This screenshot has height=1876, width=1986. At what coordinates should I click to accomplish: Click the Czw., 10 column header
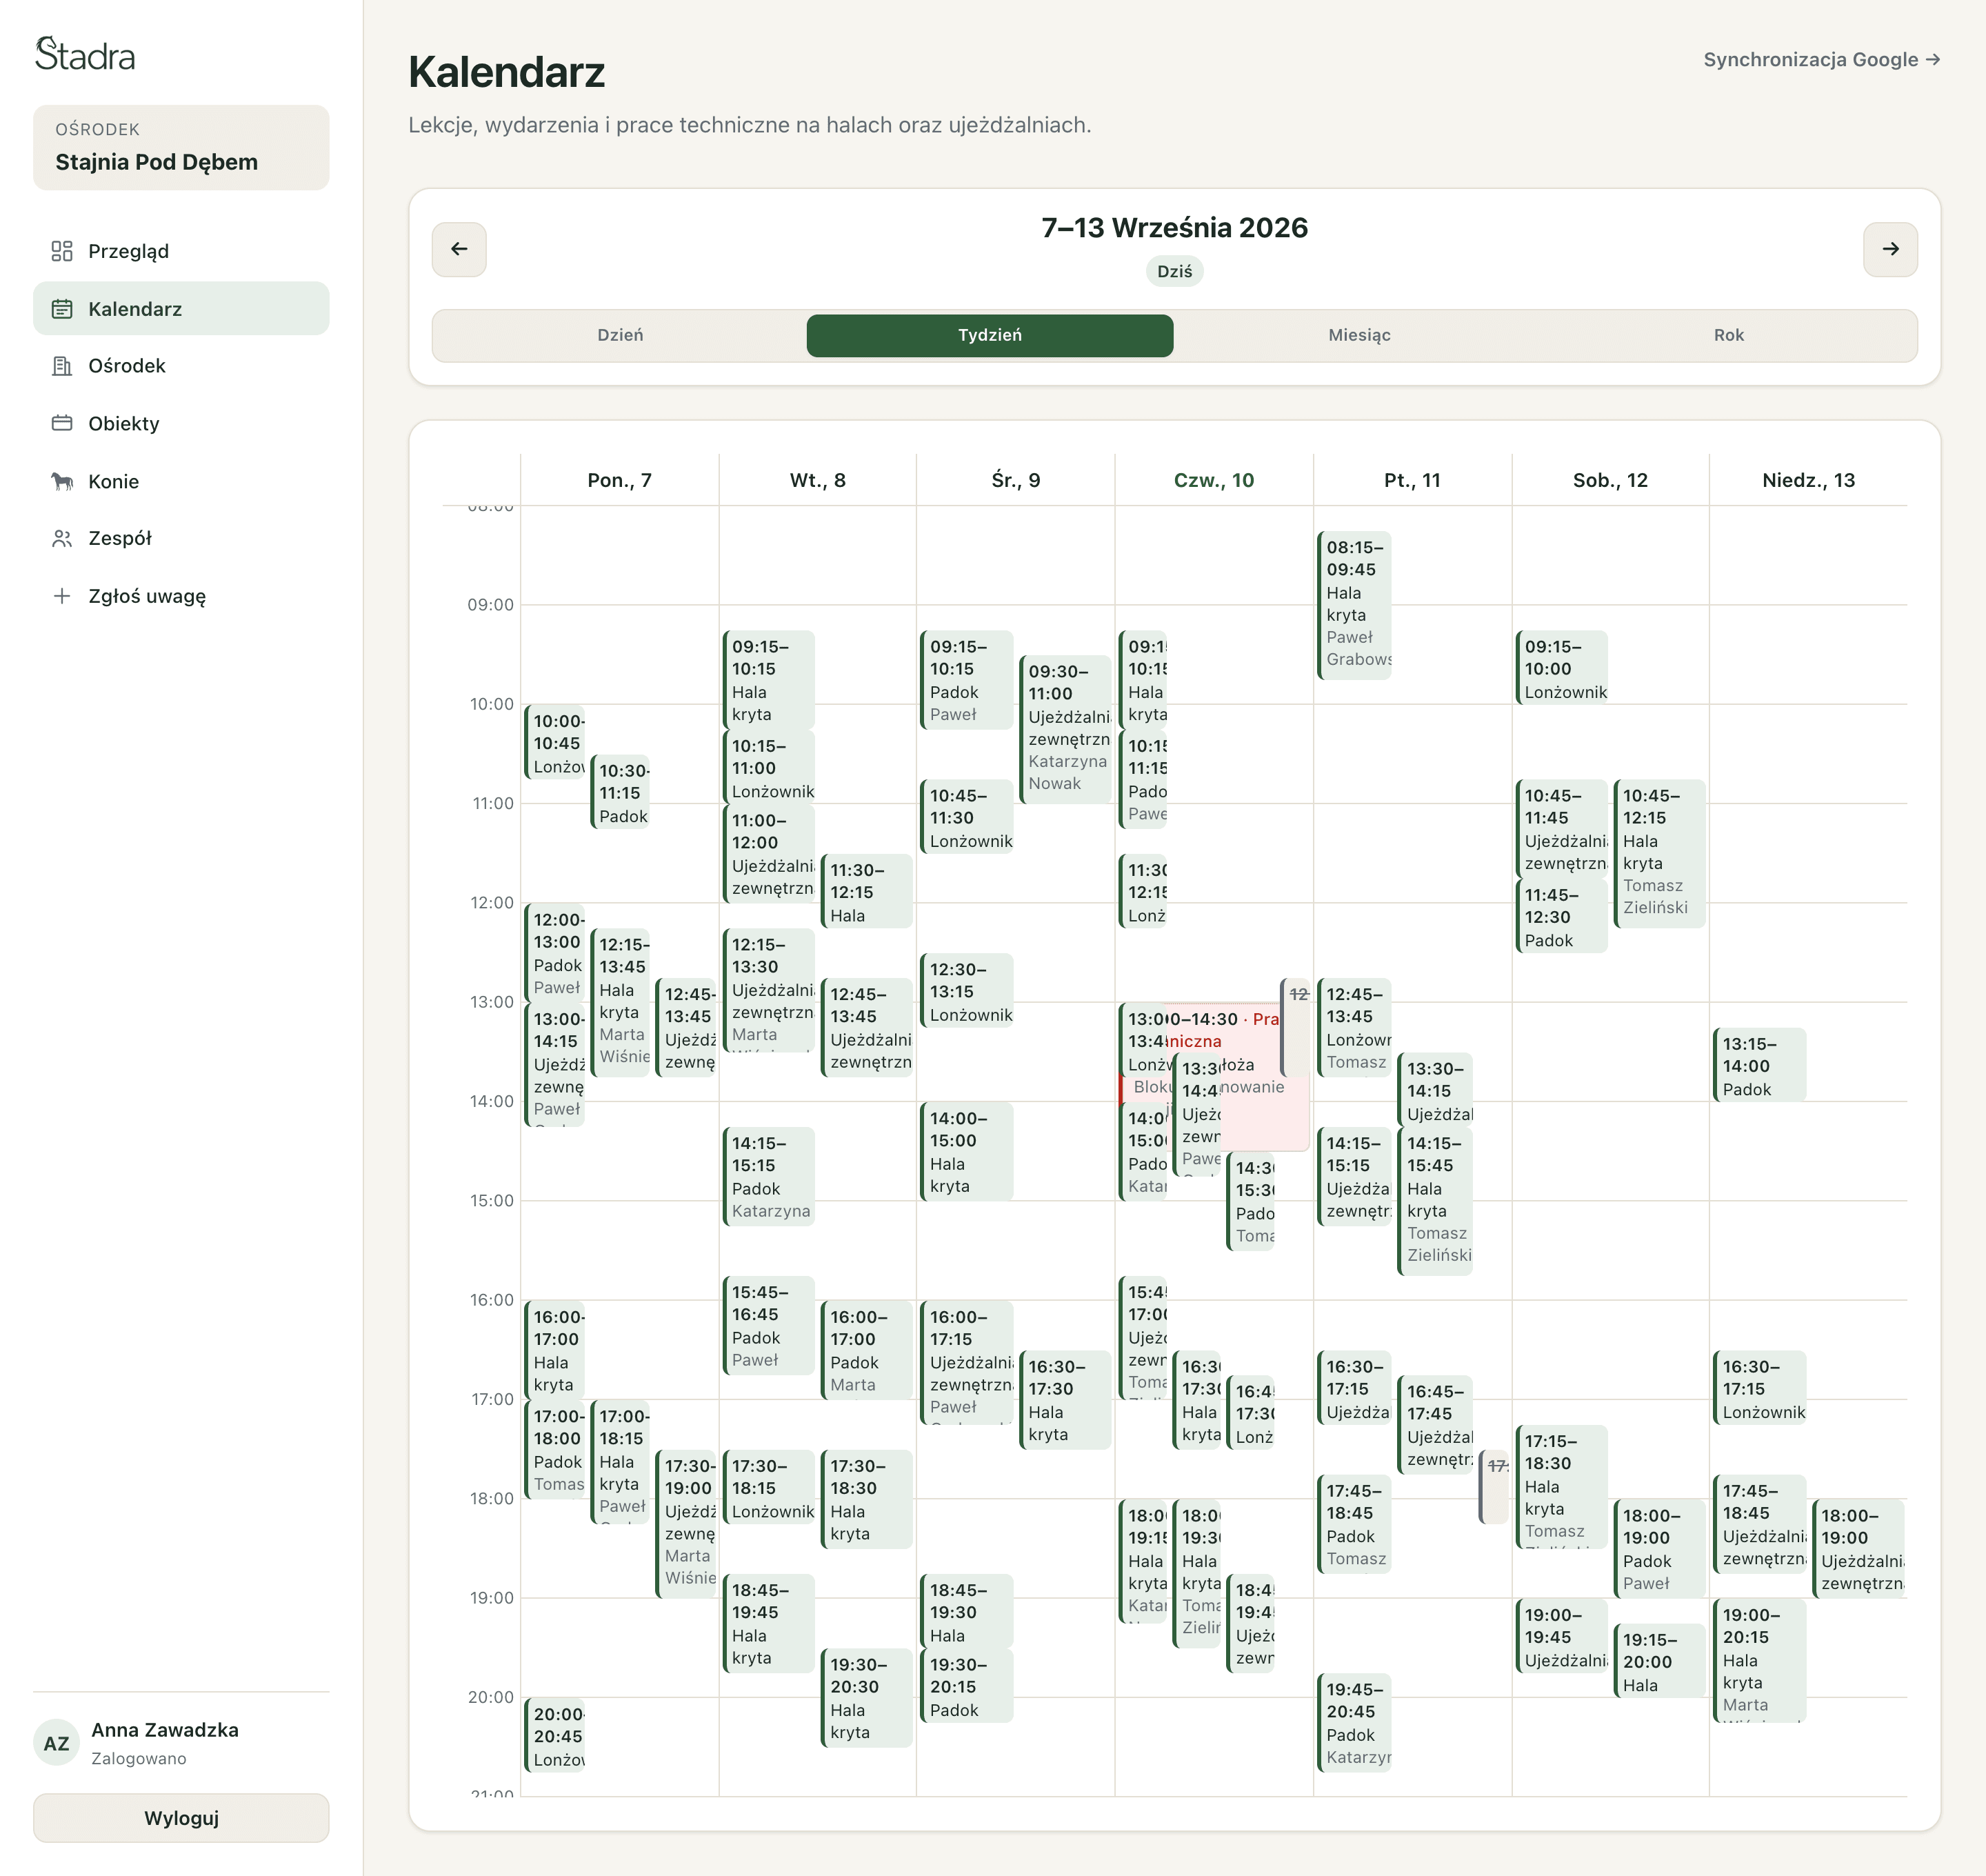click(1214, 480)
